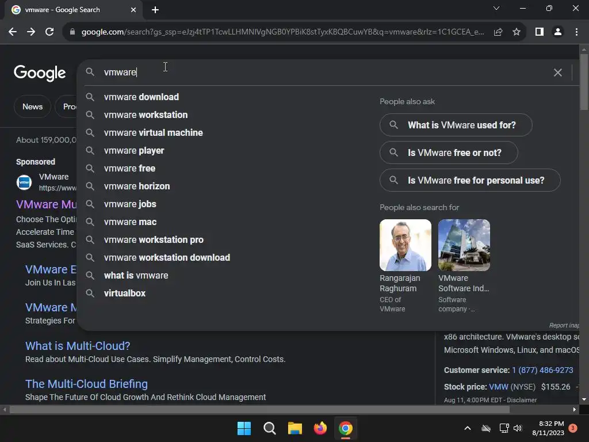Screen dimensions: 589x442
Task: Close the vmware - Google Search tab
Action: (x=133, y=10)
